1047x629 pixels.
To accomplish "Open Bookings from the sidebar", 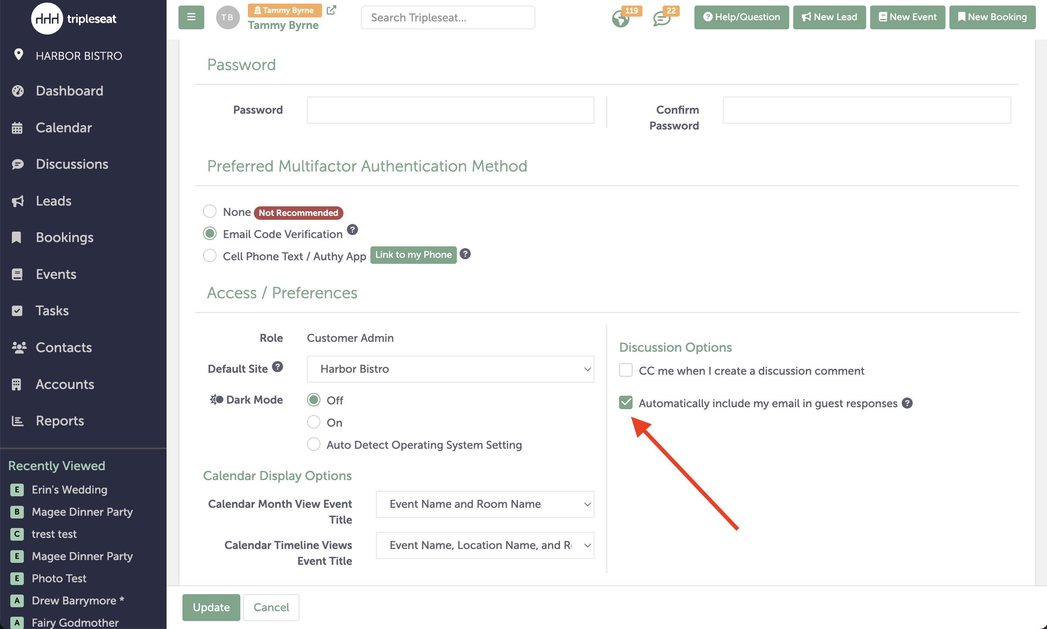I will 65,237.
